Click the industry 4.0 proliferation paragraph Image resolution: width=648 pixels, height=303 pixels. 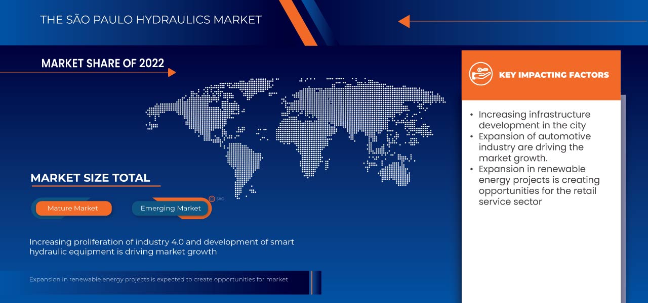(161, 246)
